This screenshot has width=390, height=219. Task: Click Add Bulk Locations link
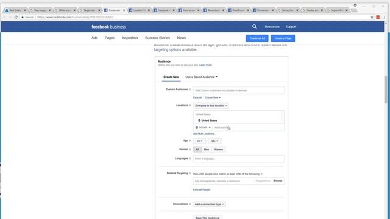point(205,134)
